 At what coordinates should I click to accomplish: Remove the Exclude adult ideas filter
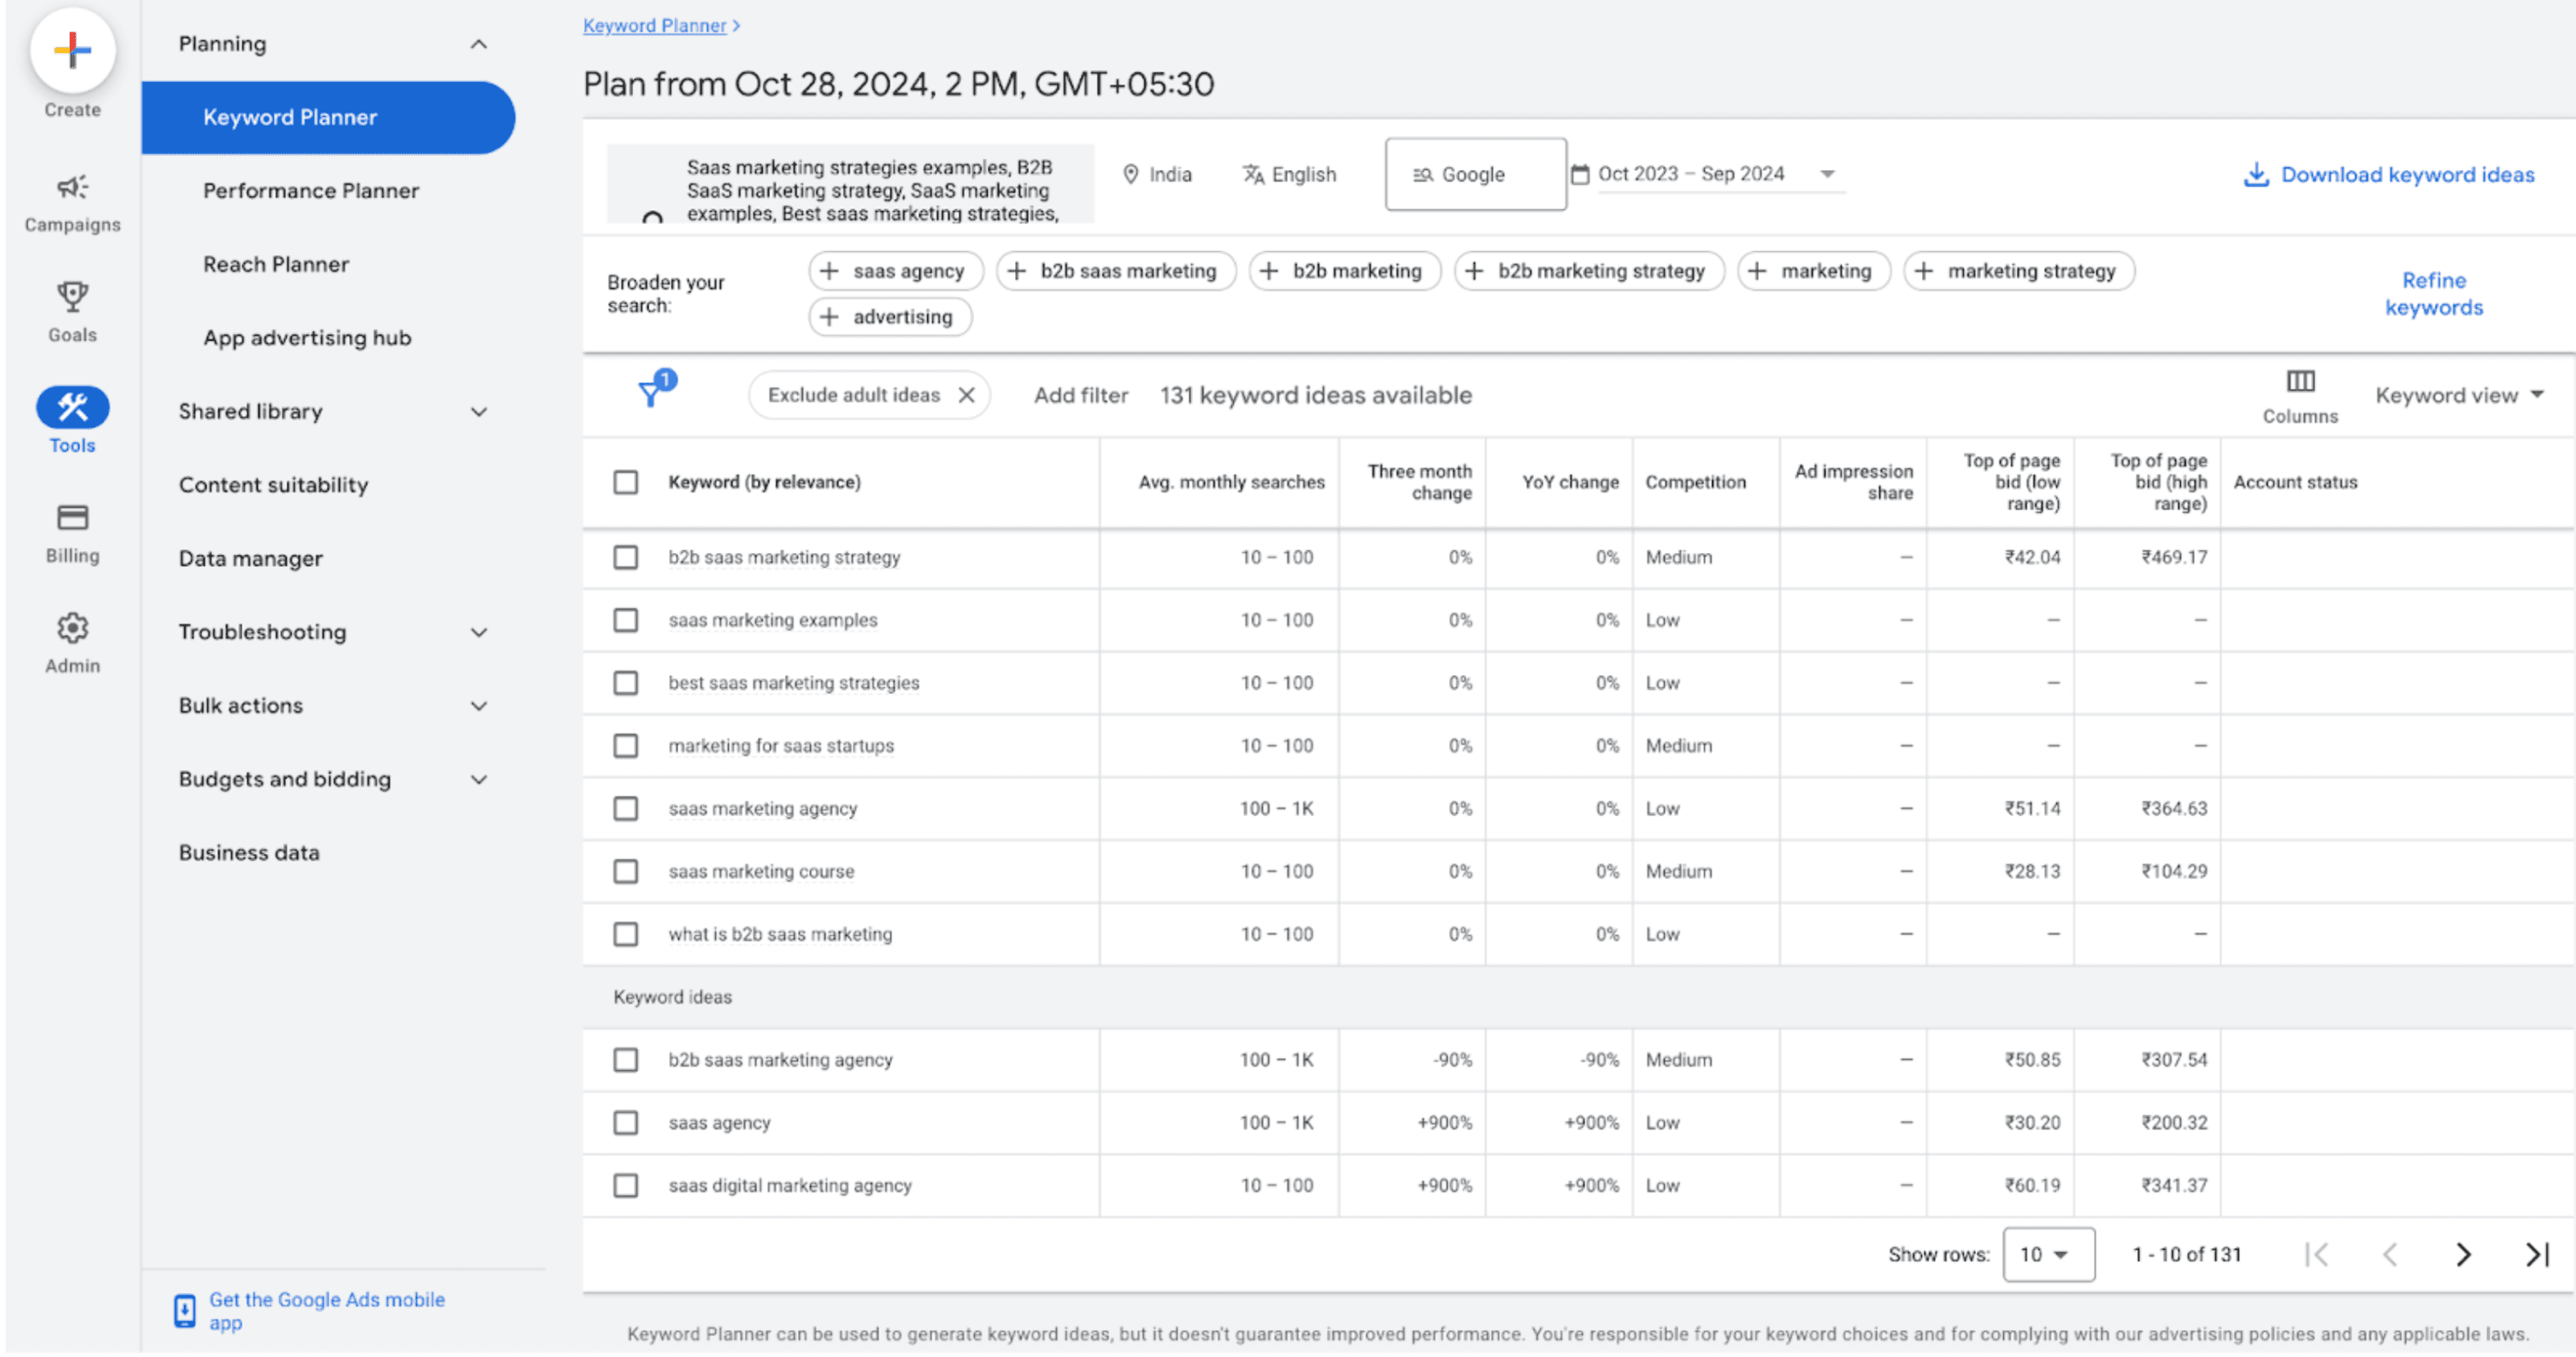click(966, 395)
